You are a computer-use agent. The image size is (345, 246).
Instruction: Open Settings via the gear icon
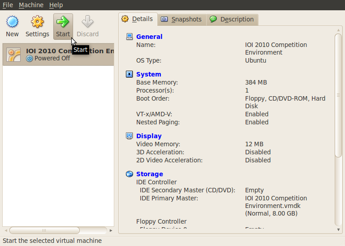[37, 21]
